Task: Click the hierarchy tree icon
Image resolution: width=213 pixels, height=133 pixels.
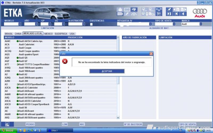Action: [x=134, y=14]
